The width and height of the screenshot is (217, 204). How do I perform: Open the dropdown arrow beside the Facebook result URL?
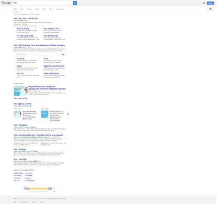pos(36,127)
